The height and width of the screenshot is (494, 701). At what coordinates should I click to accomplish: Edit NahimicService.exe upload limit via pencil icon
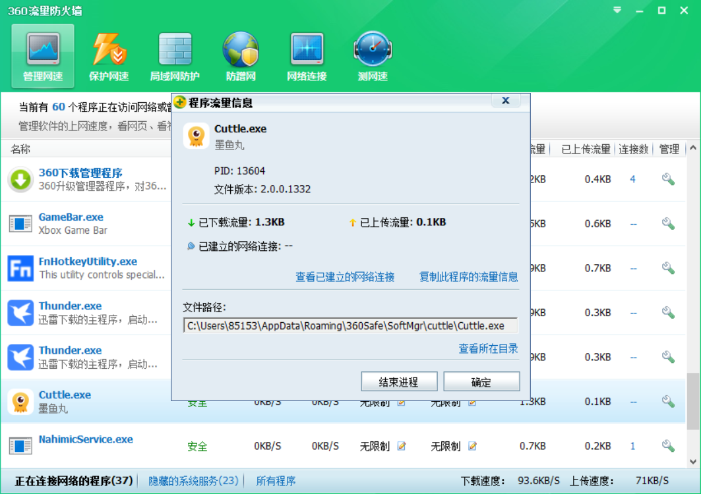tap(473, 447)
